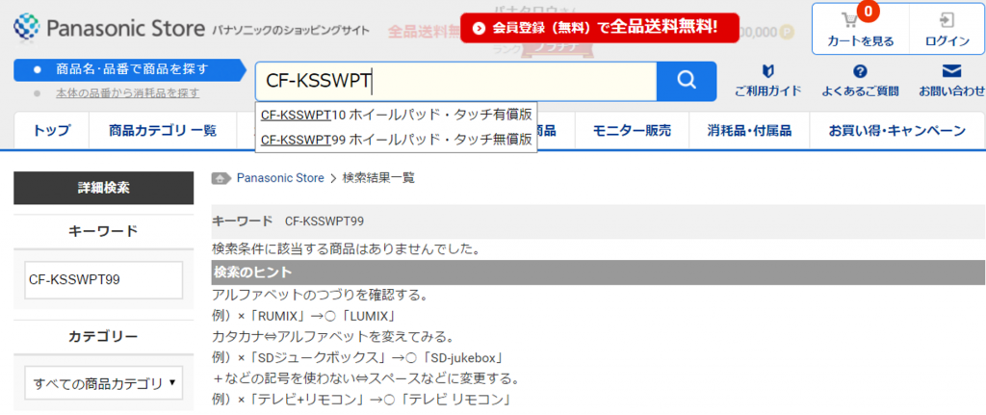
Task: Click the login door icon
Action: point(947,20)
